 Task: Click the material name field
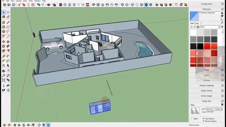pos(209,13)
